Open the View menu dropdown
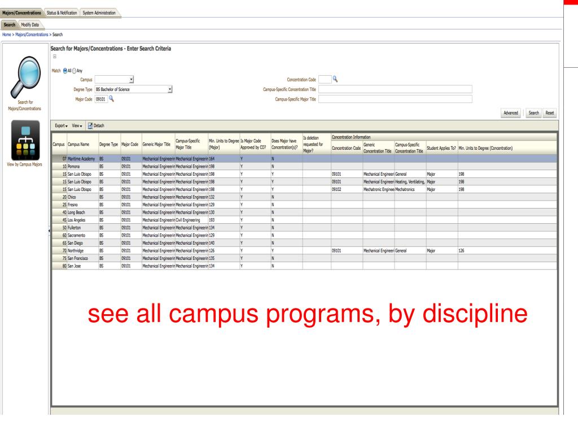 click(77, 126)
